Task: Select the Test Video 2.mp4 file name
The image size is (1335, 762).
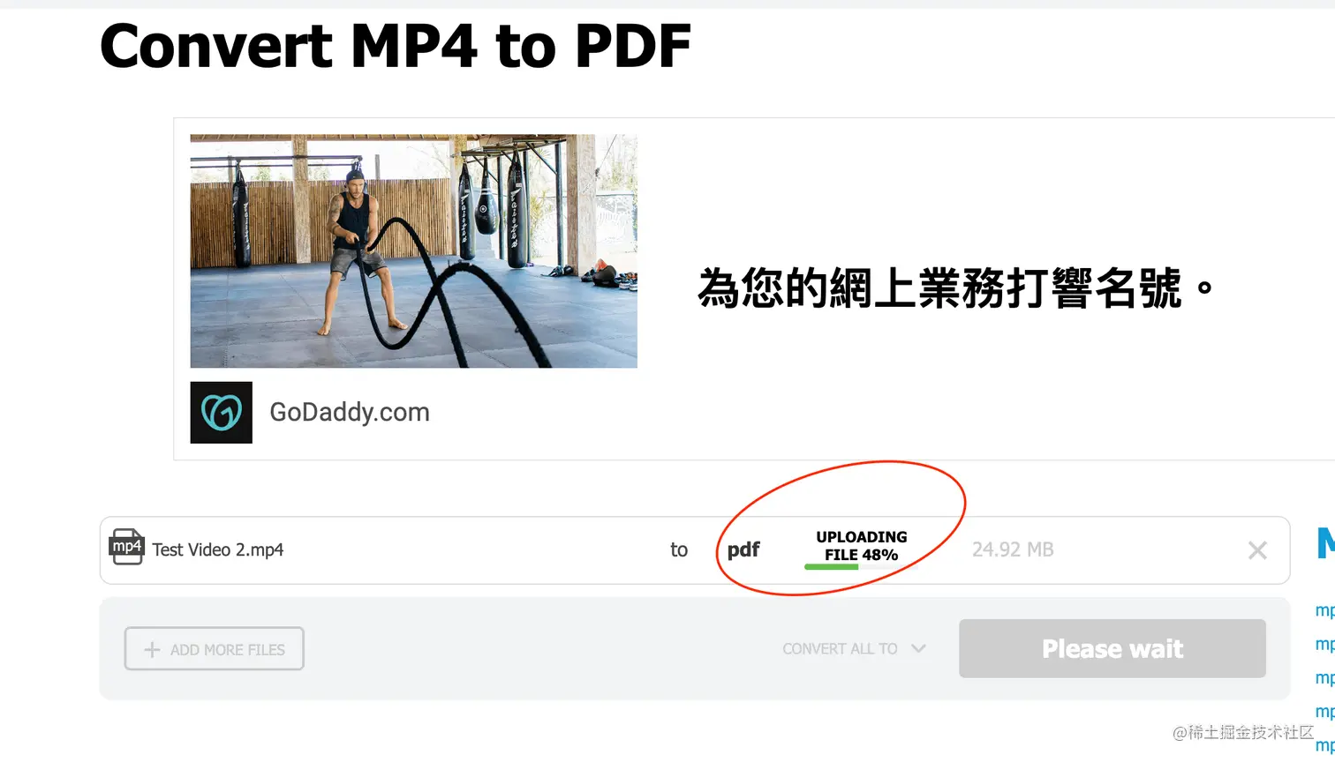Action: point(218,549)
